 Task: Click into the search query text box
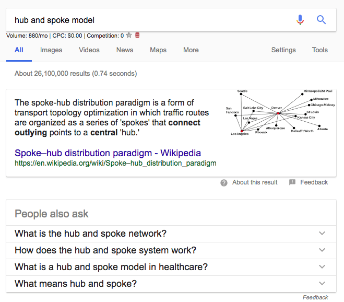click(146, 20)
